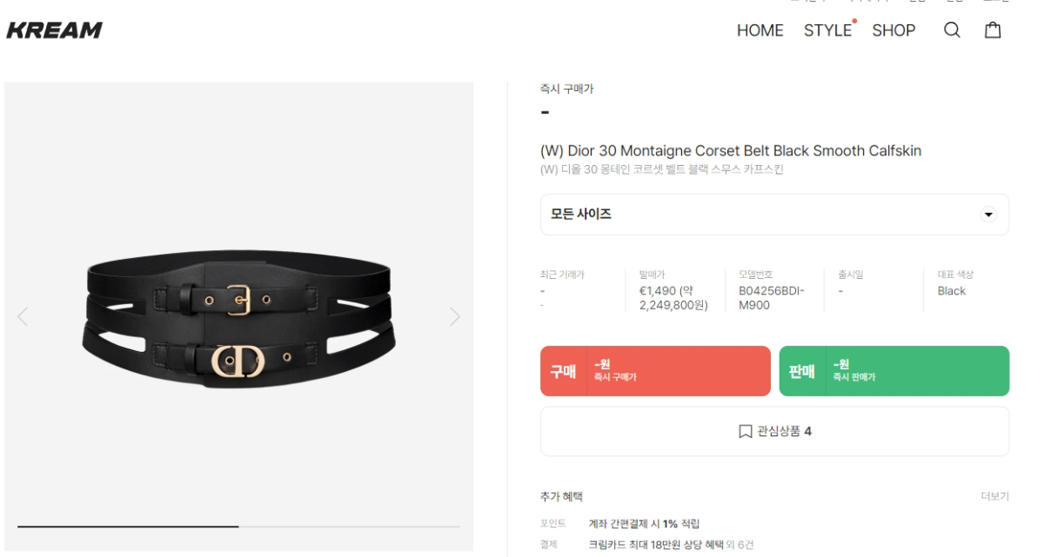Open the search magnifier icon
Viewport: 1044px width, 557px height.
952,30
